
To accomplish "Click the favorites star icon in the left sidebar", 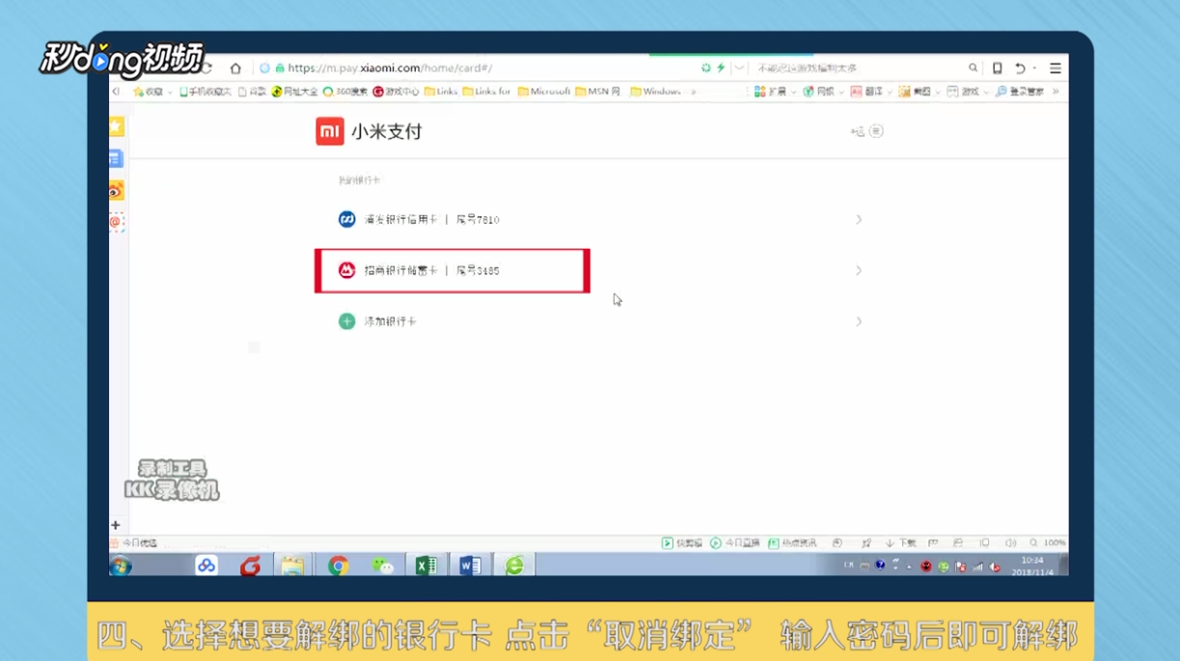I will point(115,126).
